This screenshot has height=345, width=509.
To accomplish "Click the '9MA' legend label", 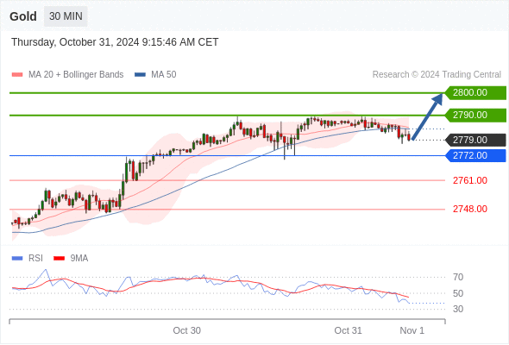I will (79, 259).
